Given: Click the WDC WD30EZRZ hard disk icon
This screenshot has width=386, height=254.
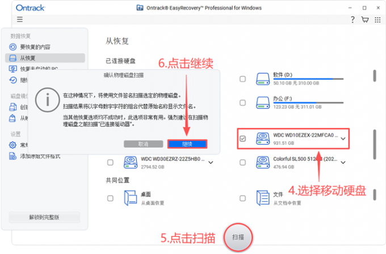Looking at the screenshot, I should coord(131,162).
